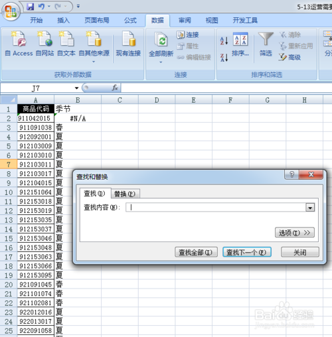
Task: Click Reapply filter (重新应用)
Action: click(x=296, y=46)
